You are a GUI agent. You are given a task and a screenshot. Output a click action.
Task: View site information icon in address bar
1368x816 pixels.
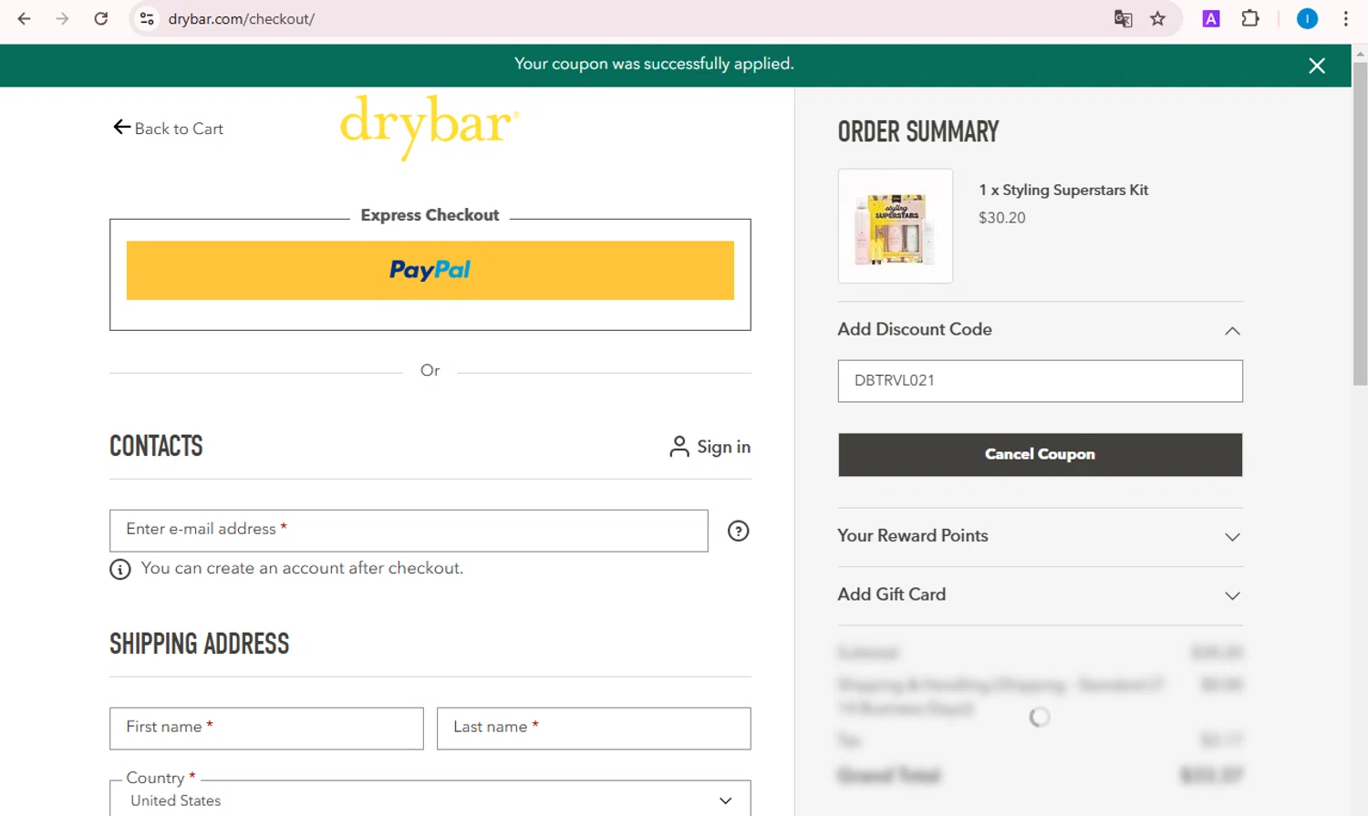pyautogui.click(x=147, y=18)
